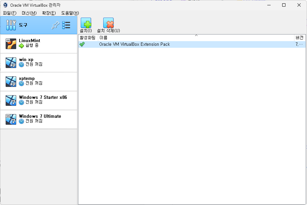Image resolution: width=307 pixels, height=205 pixels.
Task: Open the Help (도움말) menu
Action: 70,13
